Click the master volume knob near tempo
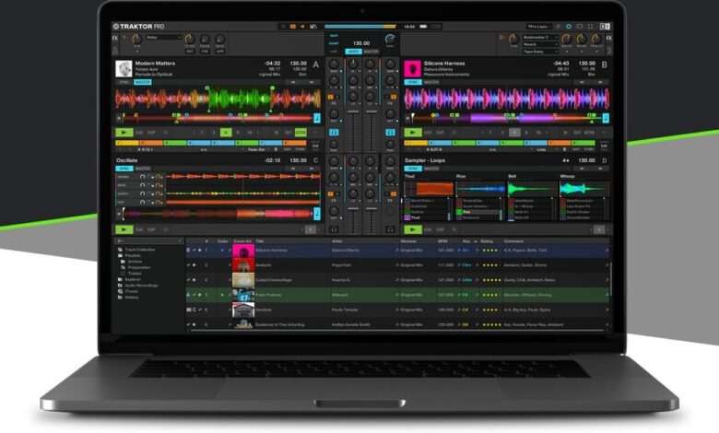 (390, 39)
